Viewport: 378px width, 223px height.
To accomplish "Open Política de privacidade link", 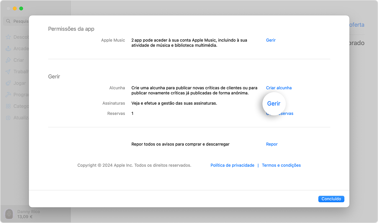I will click(232, 165).
